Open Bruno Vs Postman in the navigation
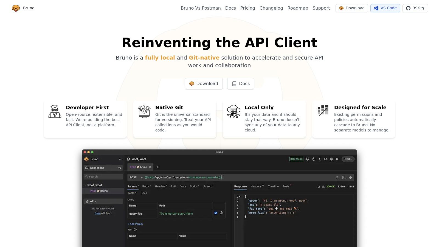The width and height of the screenshot is (439, 247). (x=201, y=8)
